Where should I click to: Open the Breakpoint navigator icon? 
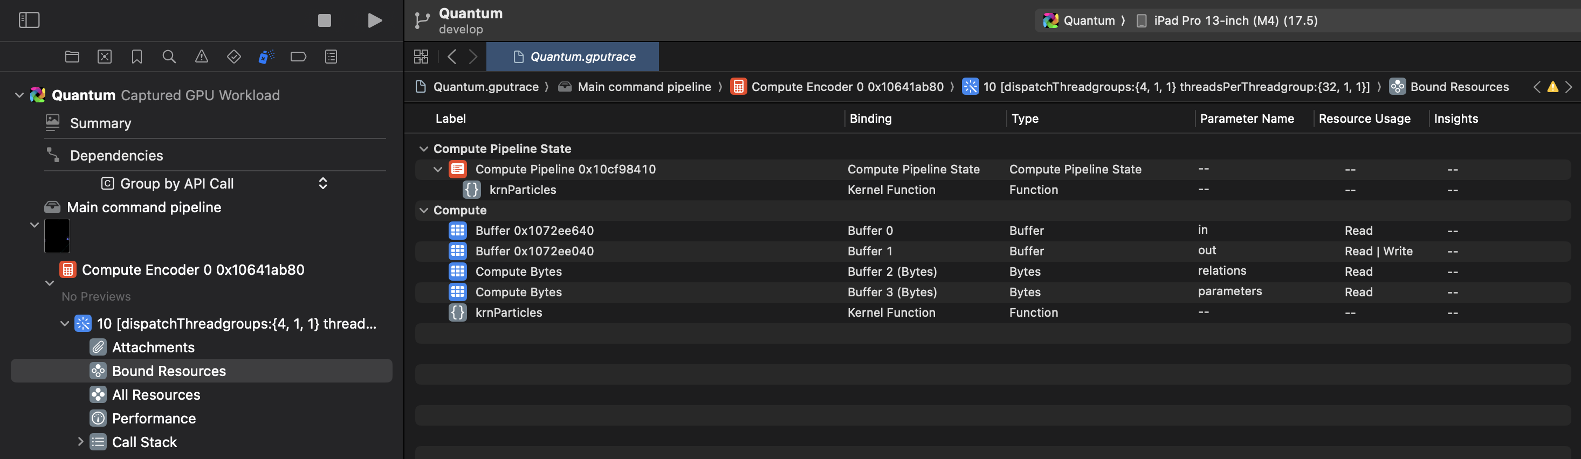pos(298,57)
